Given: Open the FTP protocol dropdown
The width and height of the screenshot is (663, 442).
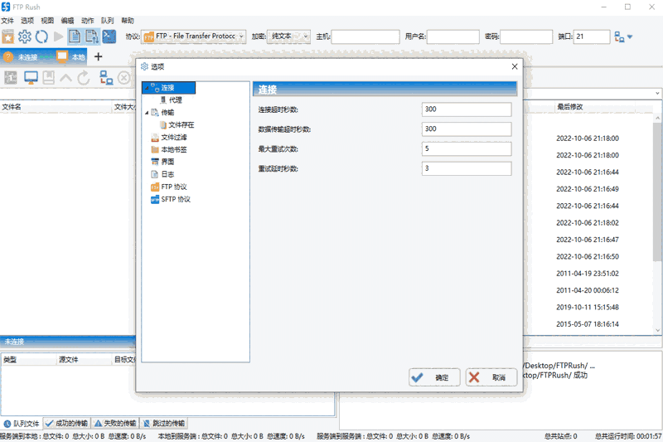Looking at the screenshot, I should pos(194,36).
